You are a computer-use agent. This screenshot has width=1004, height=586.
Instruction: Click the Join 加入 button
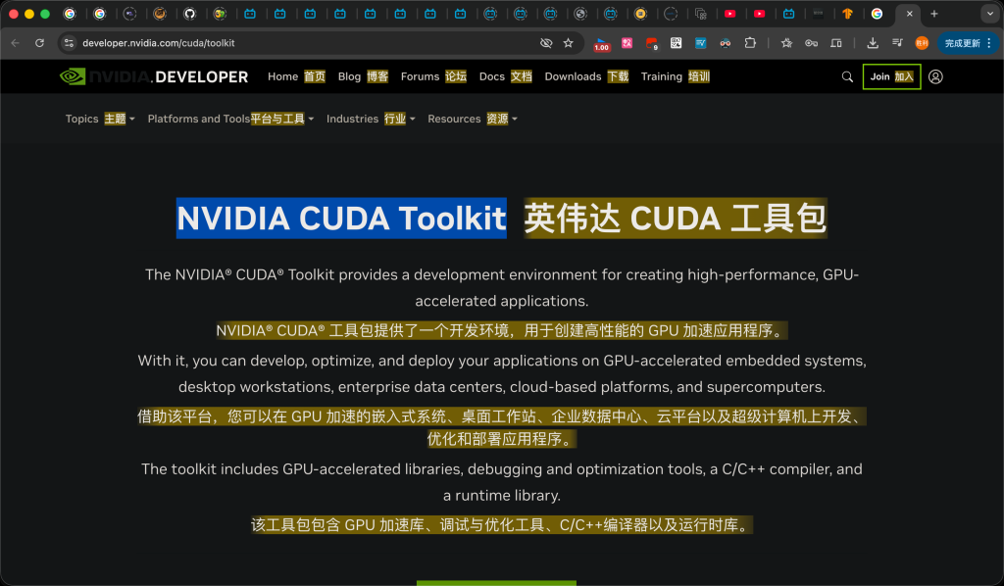tap(891, 76)
